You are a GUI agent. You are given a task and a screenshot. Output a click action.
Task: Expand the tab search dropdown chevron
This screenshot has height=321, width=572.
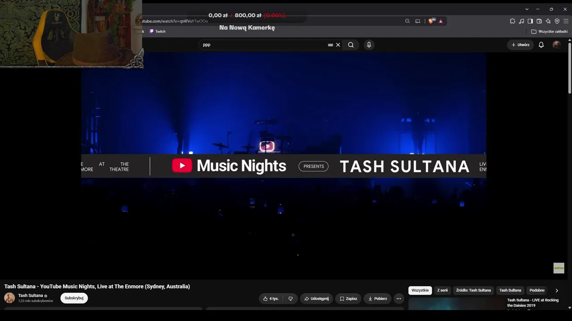tap(527, 9)
